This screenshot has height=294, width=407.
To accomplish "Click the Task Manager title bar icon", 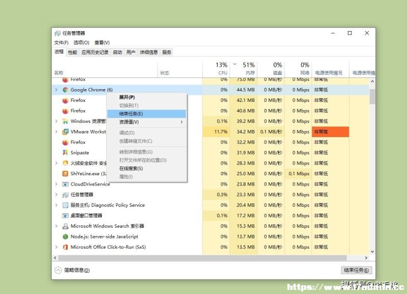I will pos(57,33).
